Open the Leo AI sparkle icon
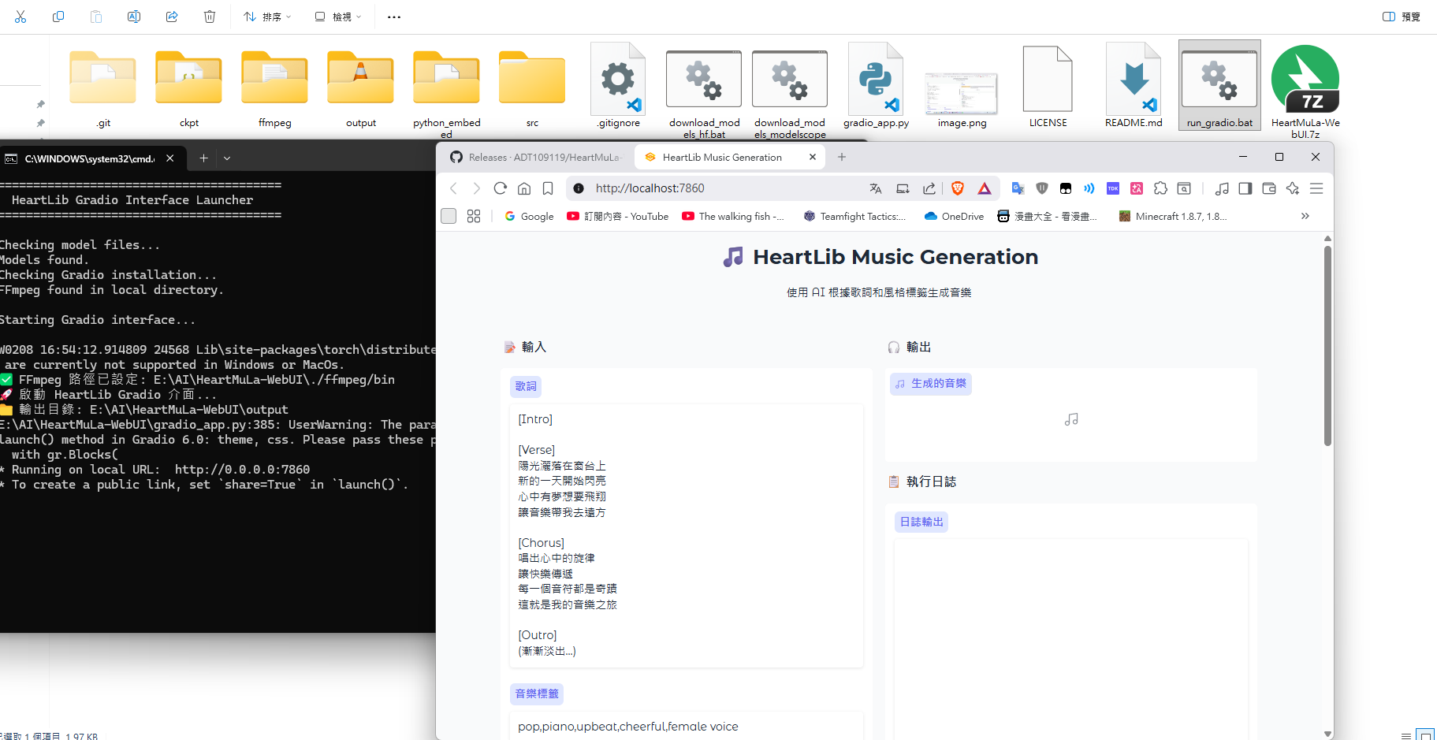 coord(1293,188)
